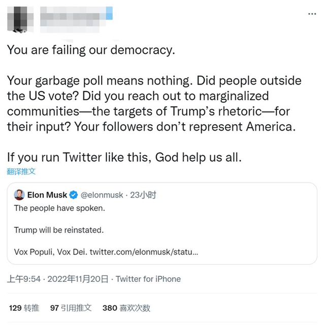Image resolution: width=325 pixels, height=326 pixels.
Task: Click the Twitter for iPhone source label
Action: [148, 279]
